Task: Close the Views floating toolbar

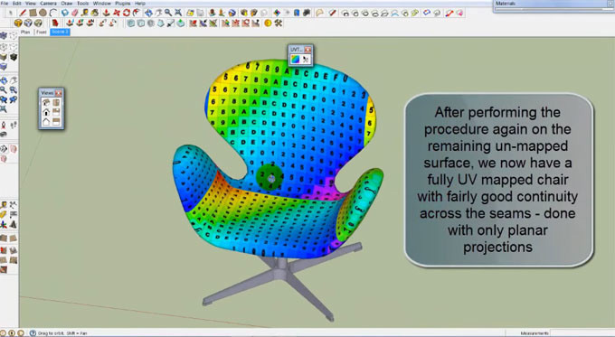Action: [59, 93]
